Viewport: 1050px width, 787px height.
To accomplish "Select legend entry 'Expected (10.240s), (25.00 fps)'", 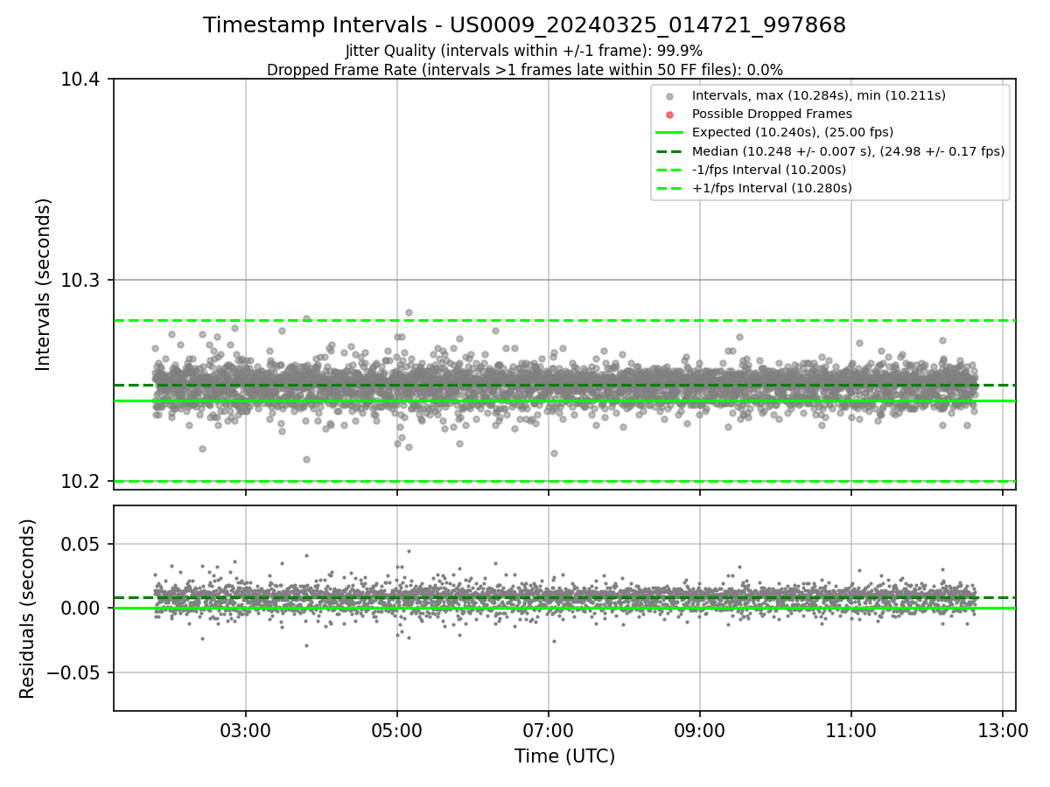I will click(x=793, y=132).
